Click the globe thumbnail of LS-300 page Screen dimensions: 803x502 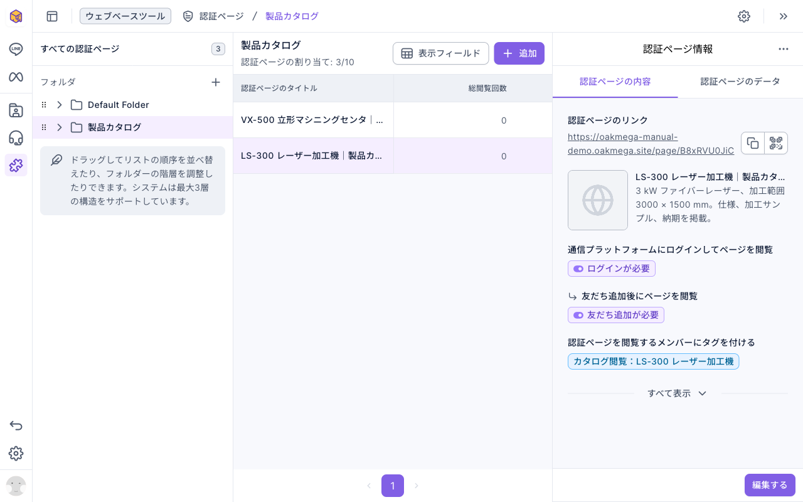coord(598,200)
